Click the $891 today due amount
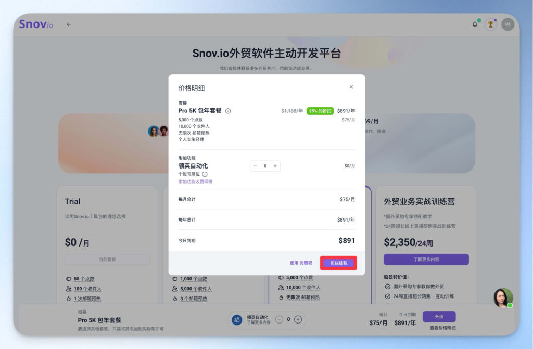 pyautogui.click(x=346, y=241)
